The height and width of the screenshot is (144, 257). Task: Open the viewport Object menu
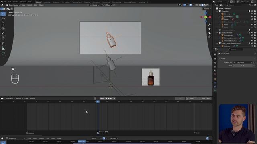point(41,5)
